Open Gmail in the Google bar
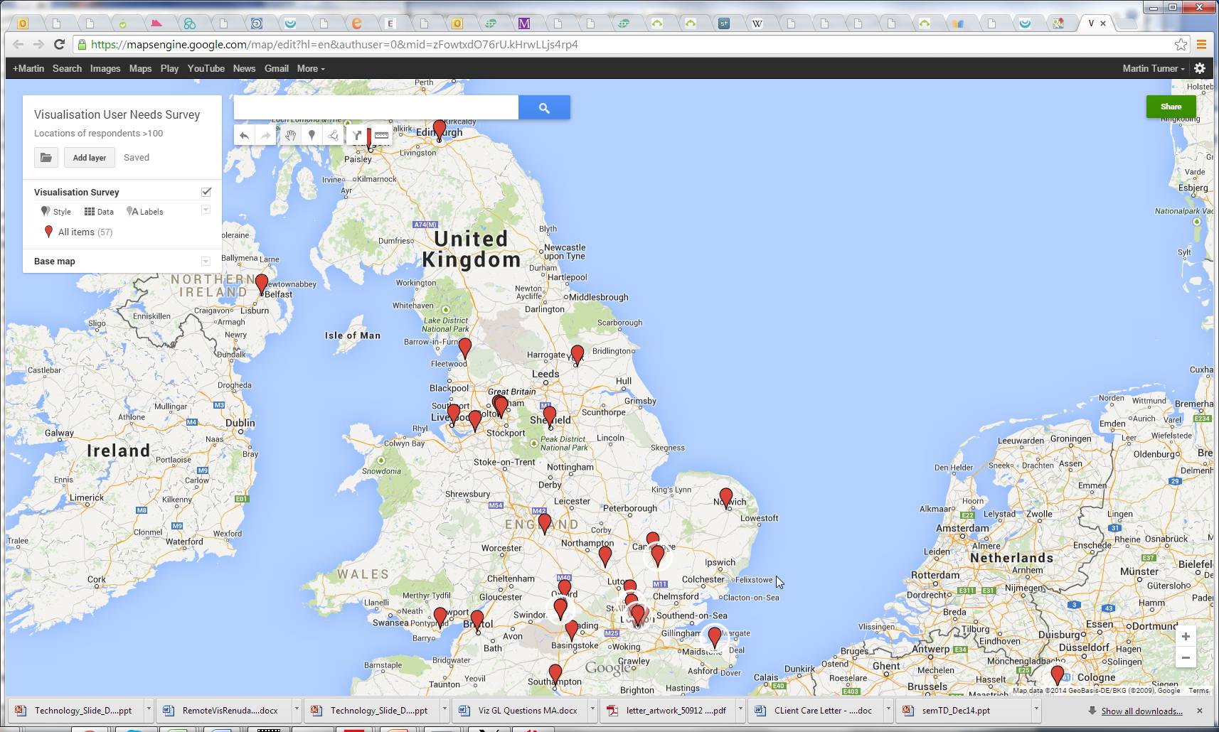 (x=277, y=68)
